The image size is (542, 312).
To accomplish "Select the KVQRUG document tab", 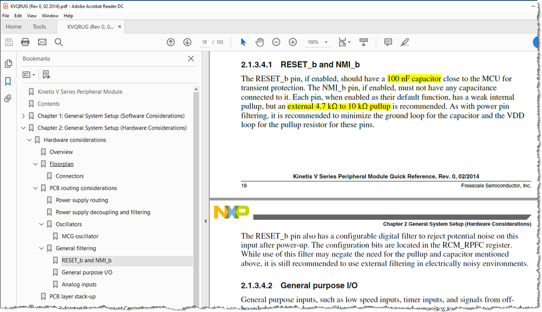I will click(90, 27).
